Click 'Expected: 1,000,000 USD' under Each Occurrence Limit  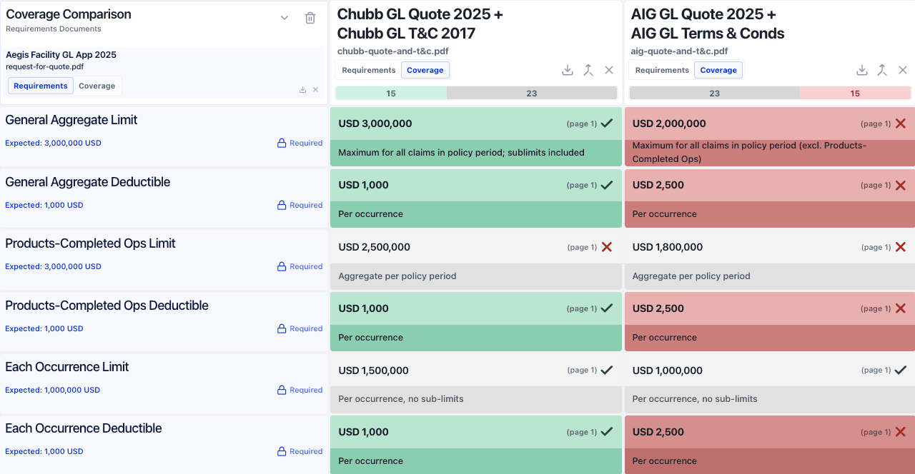point(53,390)
